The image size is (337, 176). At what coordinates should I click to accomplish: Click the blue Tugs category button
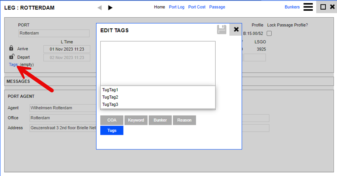[112, 130]
